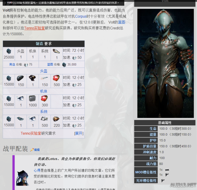Click the morphics icon in the 系统 row

(32, 119)
